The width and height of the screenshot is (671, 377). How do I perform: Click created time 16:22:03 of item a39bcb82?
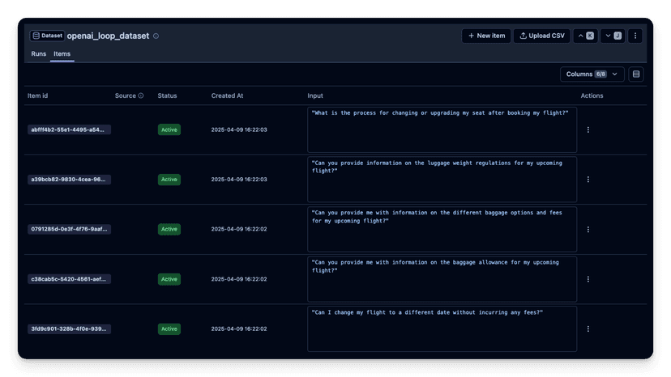(x=239, y=180)
